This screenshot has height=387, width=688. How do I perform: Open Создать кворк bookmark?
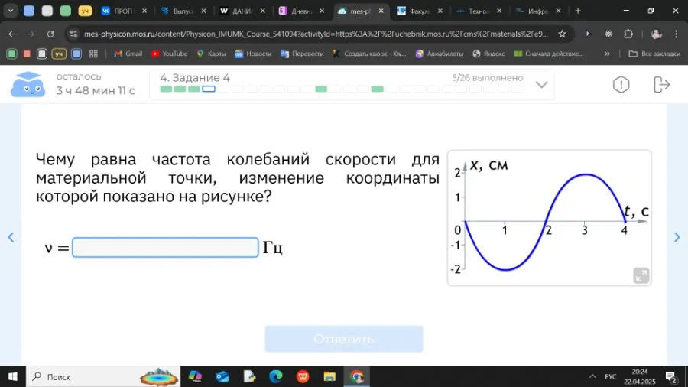tap(369, 54)
